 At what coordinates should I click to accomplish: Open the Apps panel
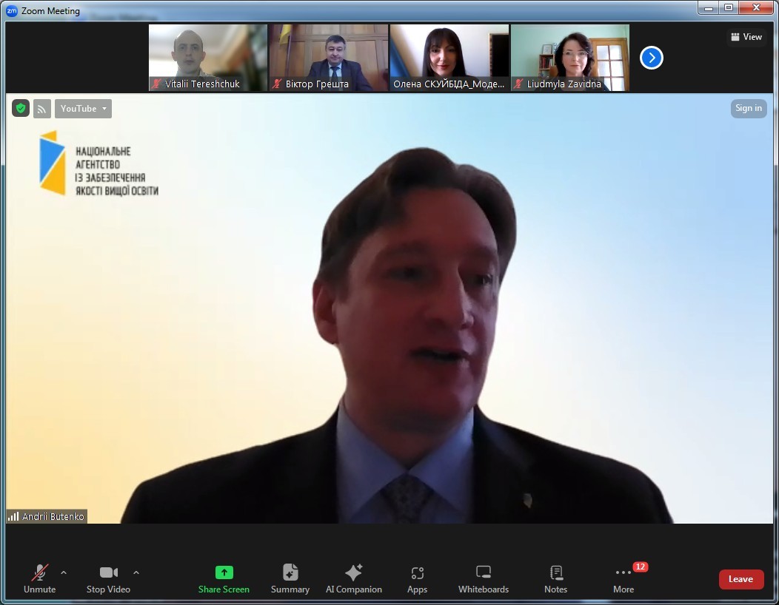pos(417,578)
